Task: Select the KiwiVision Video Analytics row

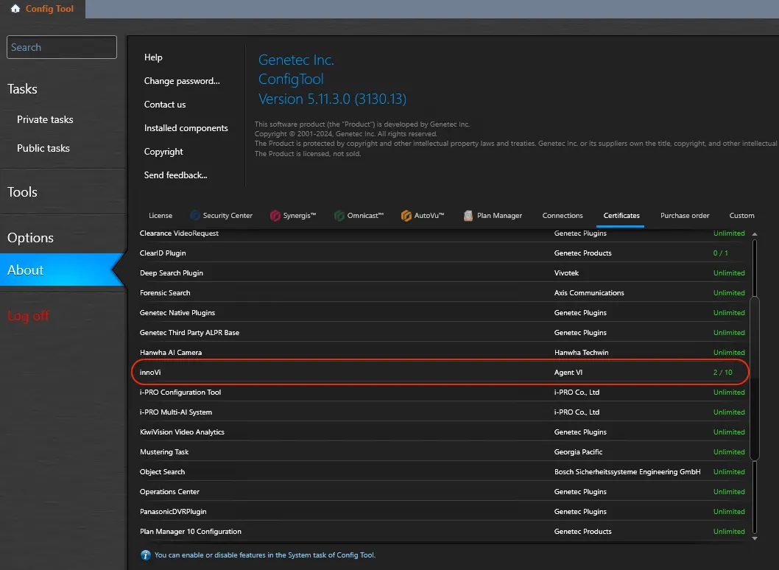Action: point(443,432)
